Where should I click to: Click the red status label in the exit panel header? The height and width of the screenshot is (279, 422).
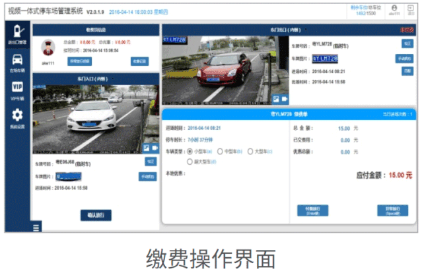[407, 30]
